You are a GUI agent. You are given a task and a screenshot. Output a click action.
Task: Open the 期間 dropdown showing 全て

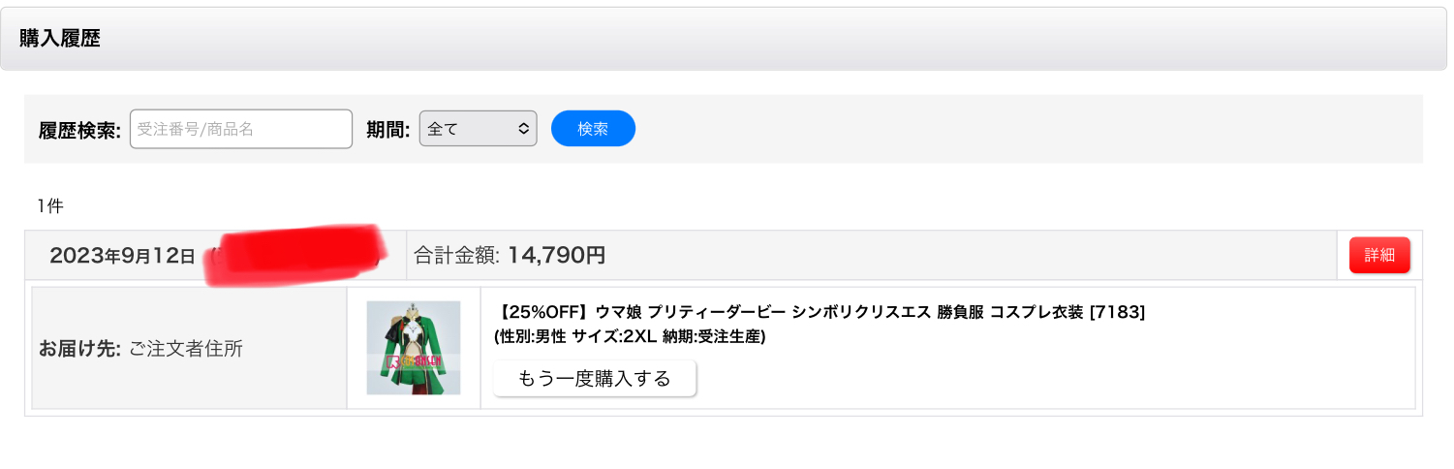coord(477,129)
